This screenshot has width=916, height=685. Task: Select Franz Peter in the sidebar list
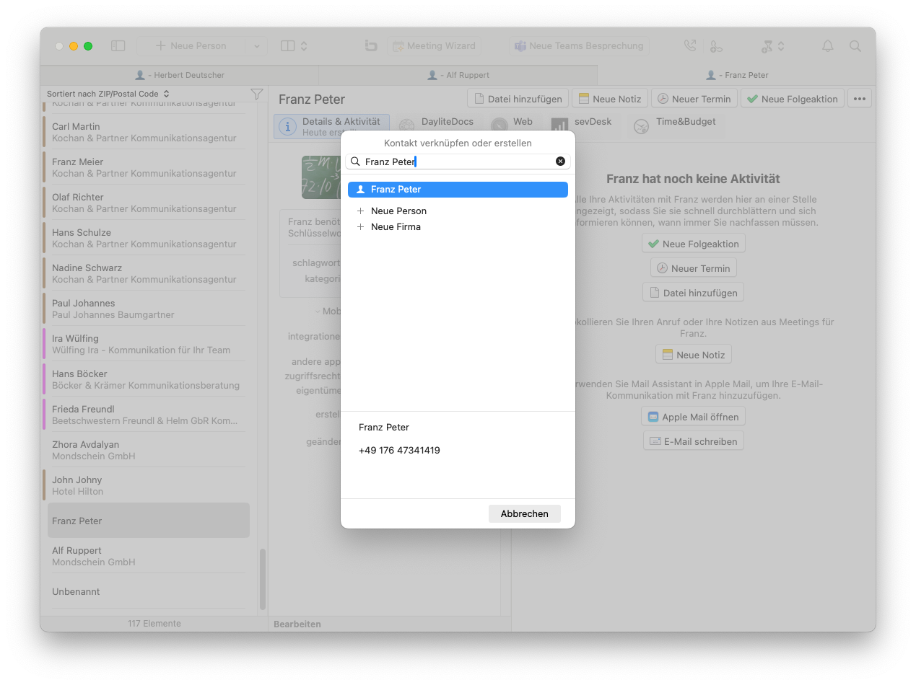pos(149,521)
